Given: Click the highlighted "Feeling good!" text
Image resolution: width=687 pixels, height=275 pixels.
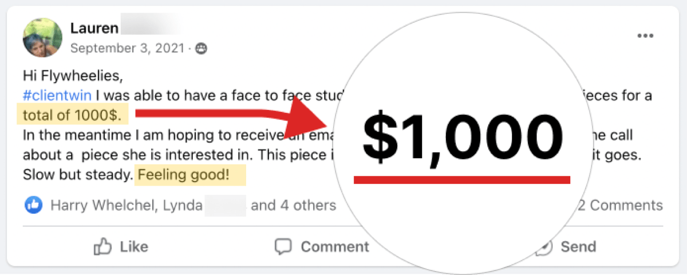Looking at the screenshot, I should [x=189, y=175].
